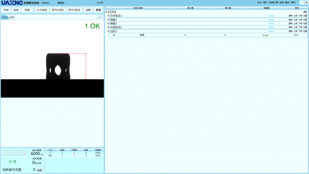Open CCD定位 positioning tool

point(42,10)
